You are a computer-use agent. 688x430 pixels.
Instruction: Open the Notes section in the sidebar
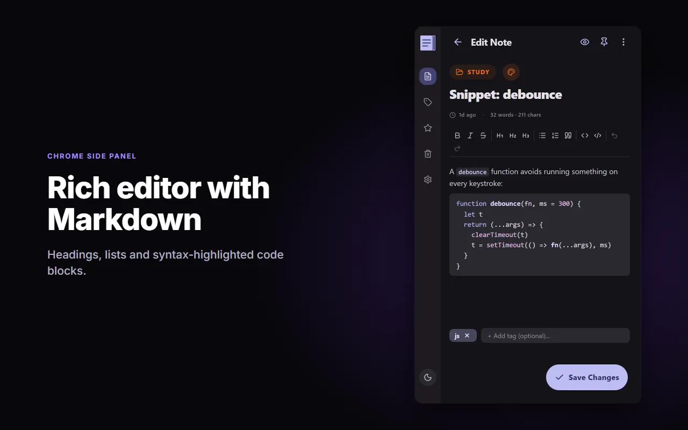click(428, 76)
